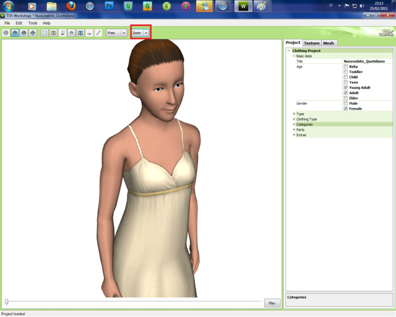The image size is (396, 317).
Task: Click the IT language indicator in tray
Action: [x=331, y=6]
